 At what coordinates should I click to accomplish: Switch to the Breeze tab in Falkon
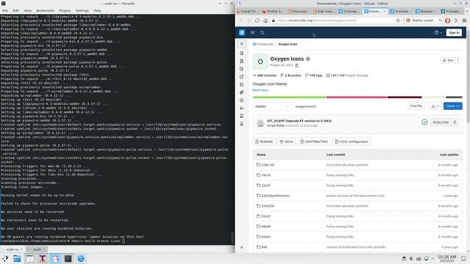(x=427, y=11)
